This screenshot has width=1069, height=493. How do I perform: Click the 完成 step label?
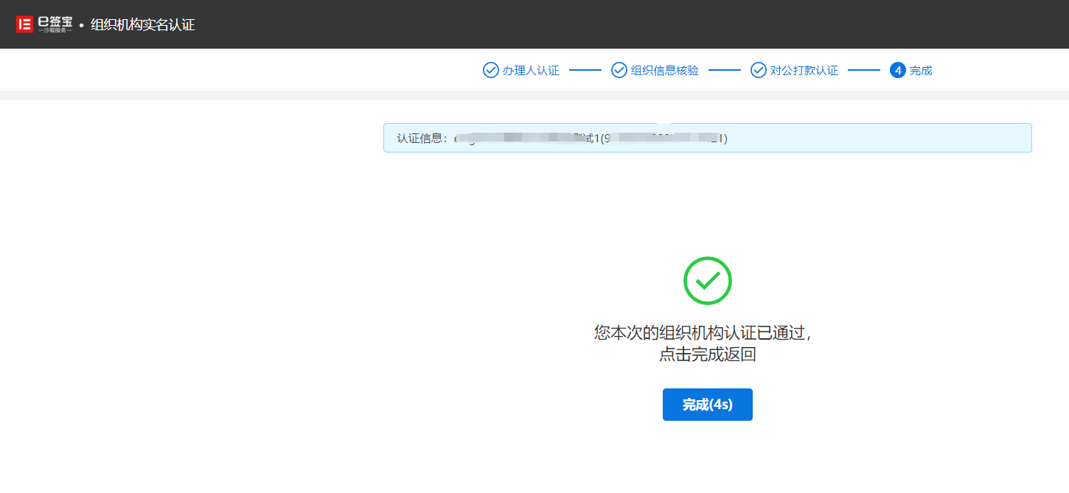click(921, 71)
